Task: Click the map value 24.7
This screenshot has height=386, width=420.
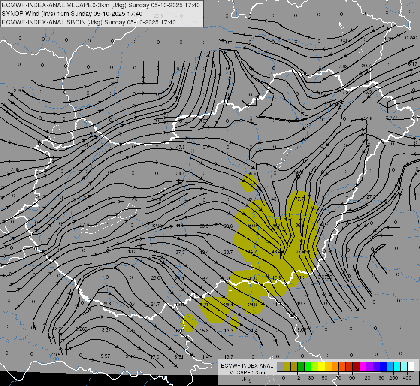Action: click(x=155, y=304)
